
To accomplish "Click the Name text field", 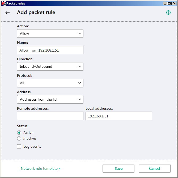I will pos(50,50).
